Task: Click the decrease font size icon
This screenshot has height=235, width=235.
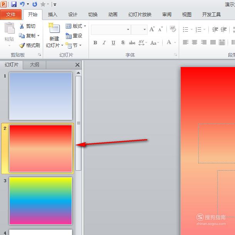Action: pos(160,29)
